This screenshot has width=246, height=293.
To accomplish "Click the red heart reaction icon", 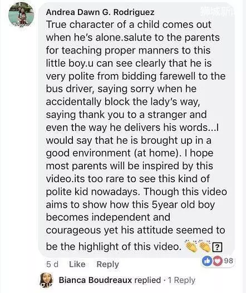I will click(x=217, y=261).
